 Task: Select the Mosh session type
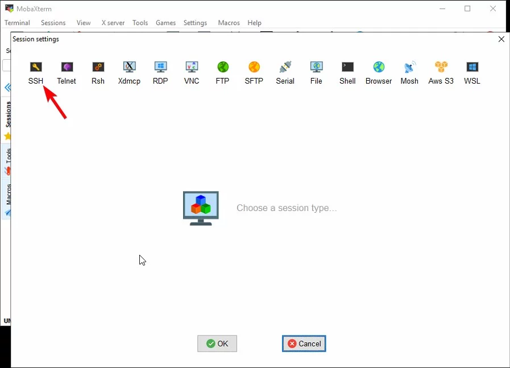[x=409, y=73]
